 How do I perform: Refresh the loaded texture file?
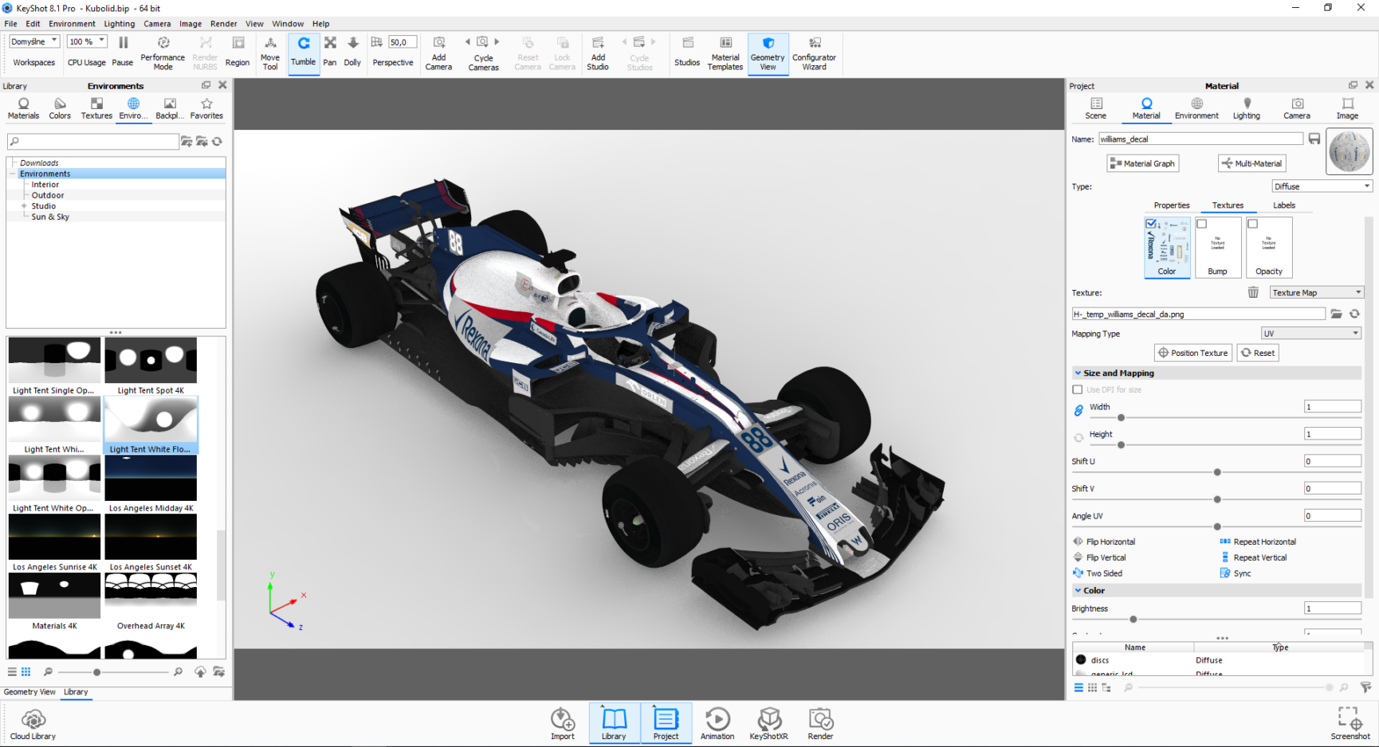pos(1354,314)
